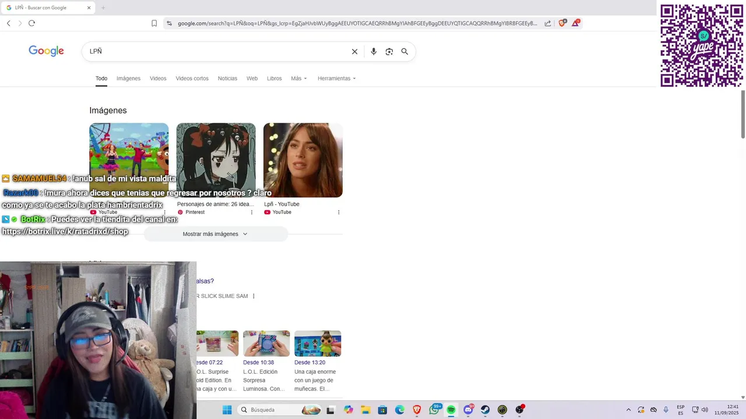Jump to video moment Desde 13:20
Screen dimensions: 746x419
pyautogui.click(x=309, y=363)
